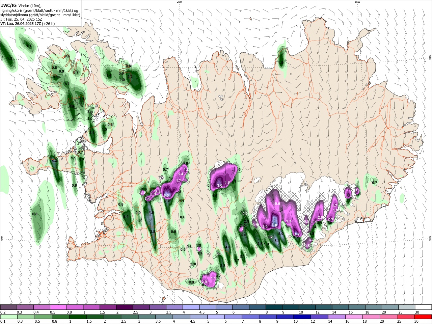Select the pale lavender 4 mm swatch in the snow legend
Screen dimensions: 432x324
191,307
